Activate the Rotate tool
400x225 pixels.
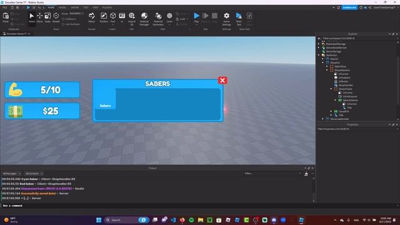(x=56, y=17)
